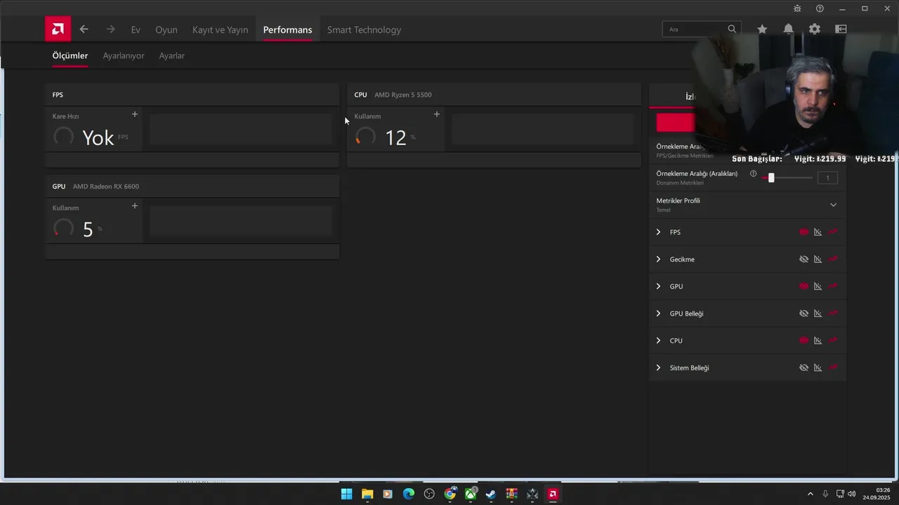Click the AMD Ryzen 5 5500 label
Image resolution: width=899 pixels, height=505 pixels.
403,95
